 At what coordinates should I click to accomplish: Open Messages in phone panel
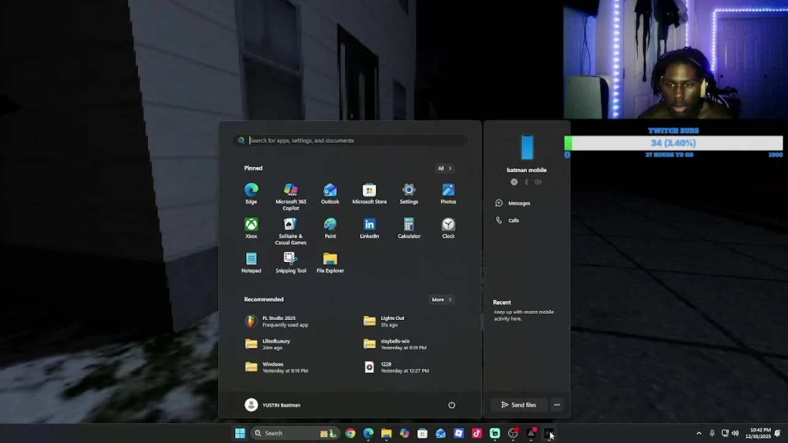(513, 203)
